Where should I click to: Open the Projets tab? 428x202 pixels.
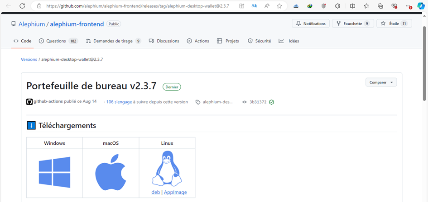(228, 41)
